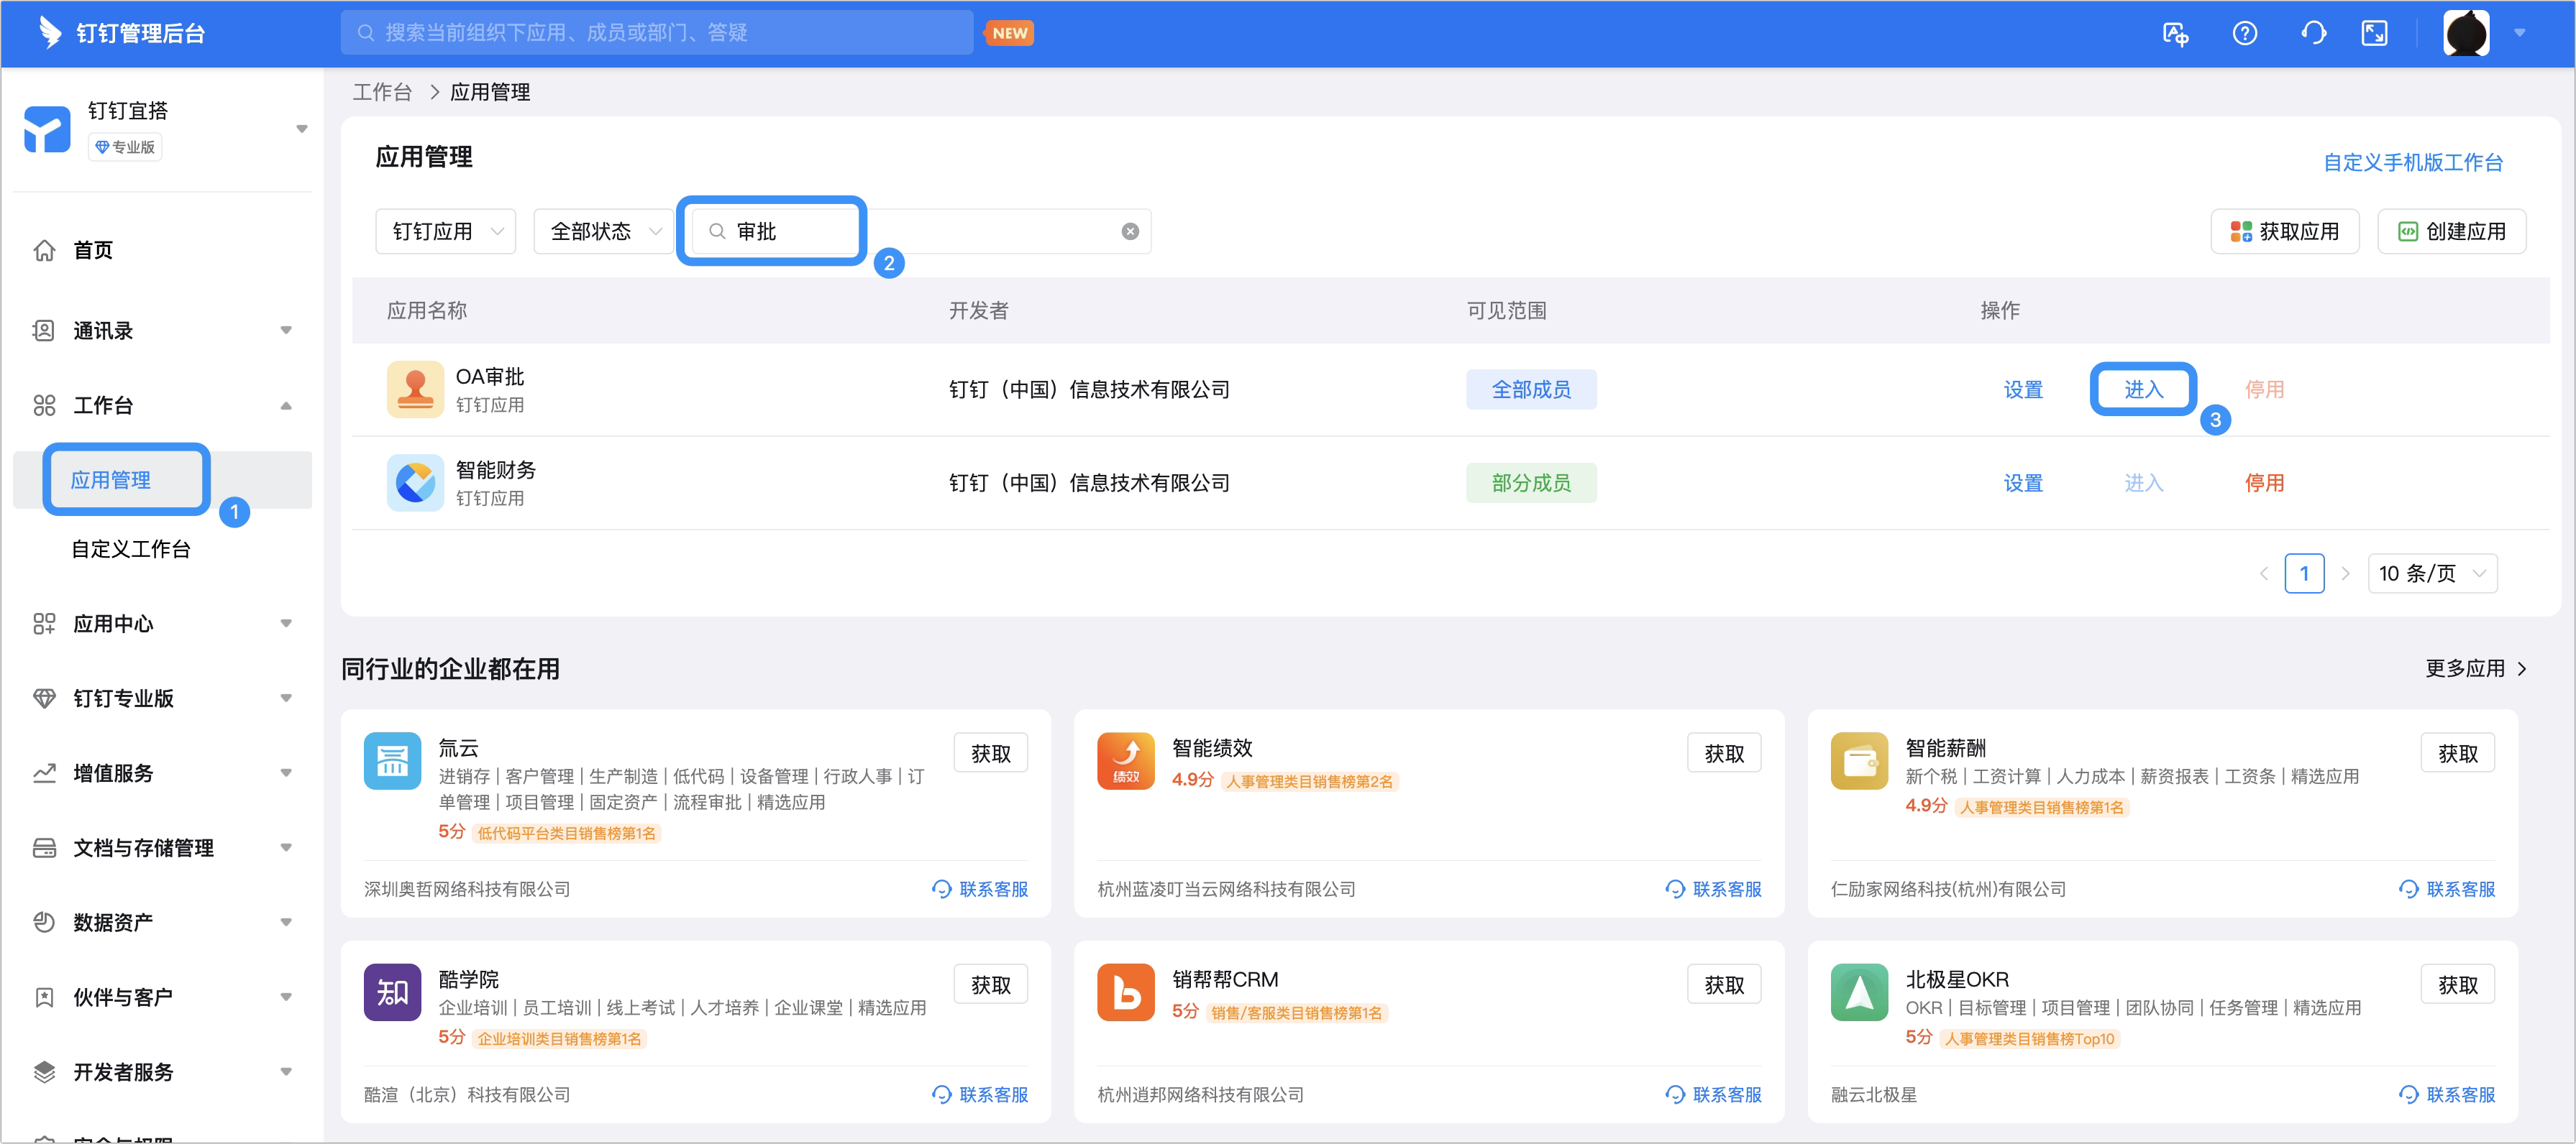Click the 自定义手机版工作台 link
This screenshot has height=1144, width=2576.
click(2412, 162)
